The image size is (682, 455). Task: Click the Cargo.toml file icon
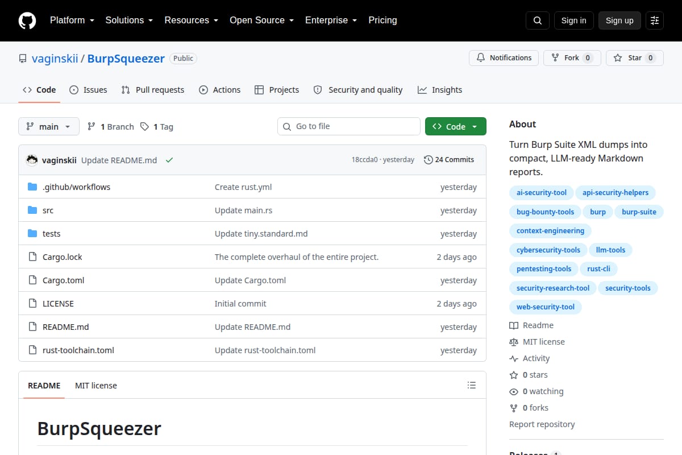click(32, 280)
